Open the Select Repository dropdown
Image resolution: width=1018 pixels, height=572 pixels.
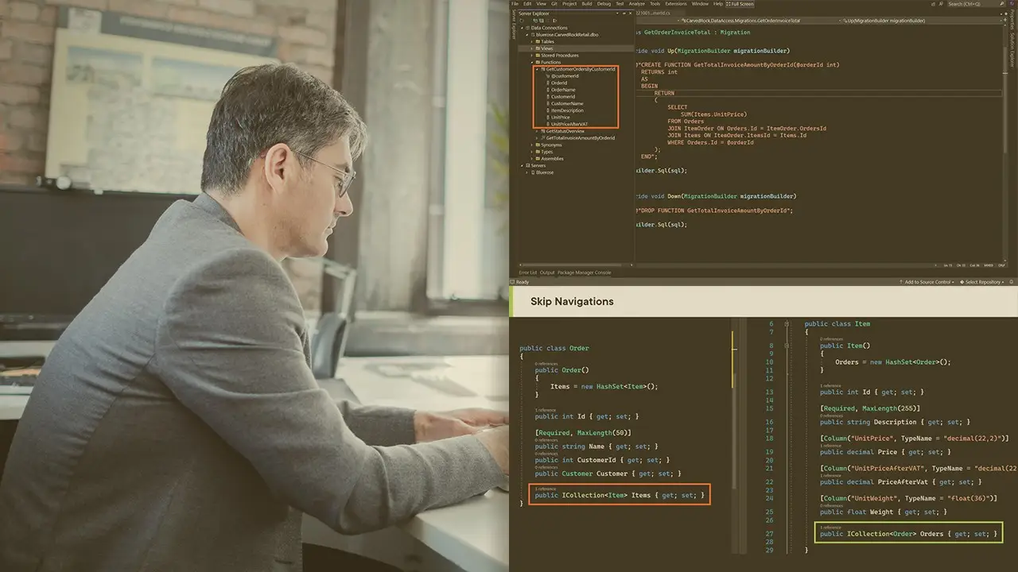pyautogui.click(x=983, y=281)
